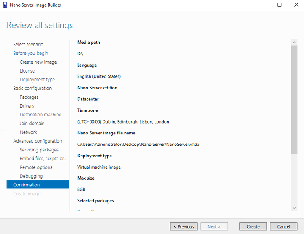
Task: Click the Create button
Action: click(x=253, y=226)
